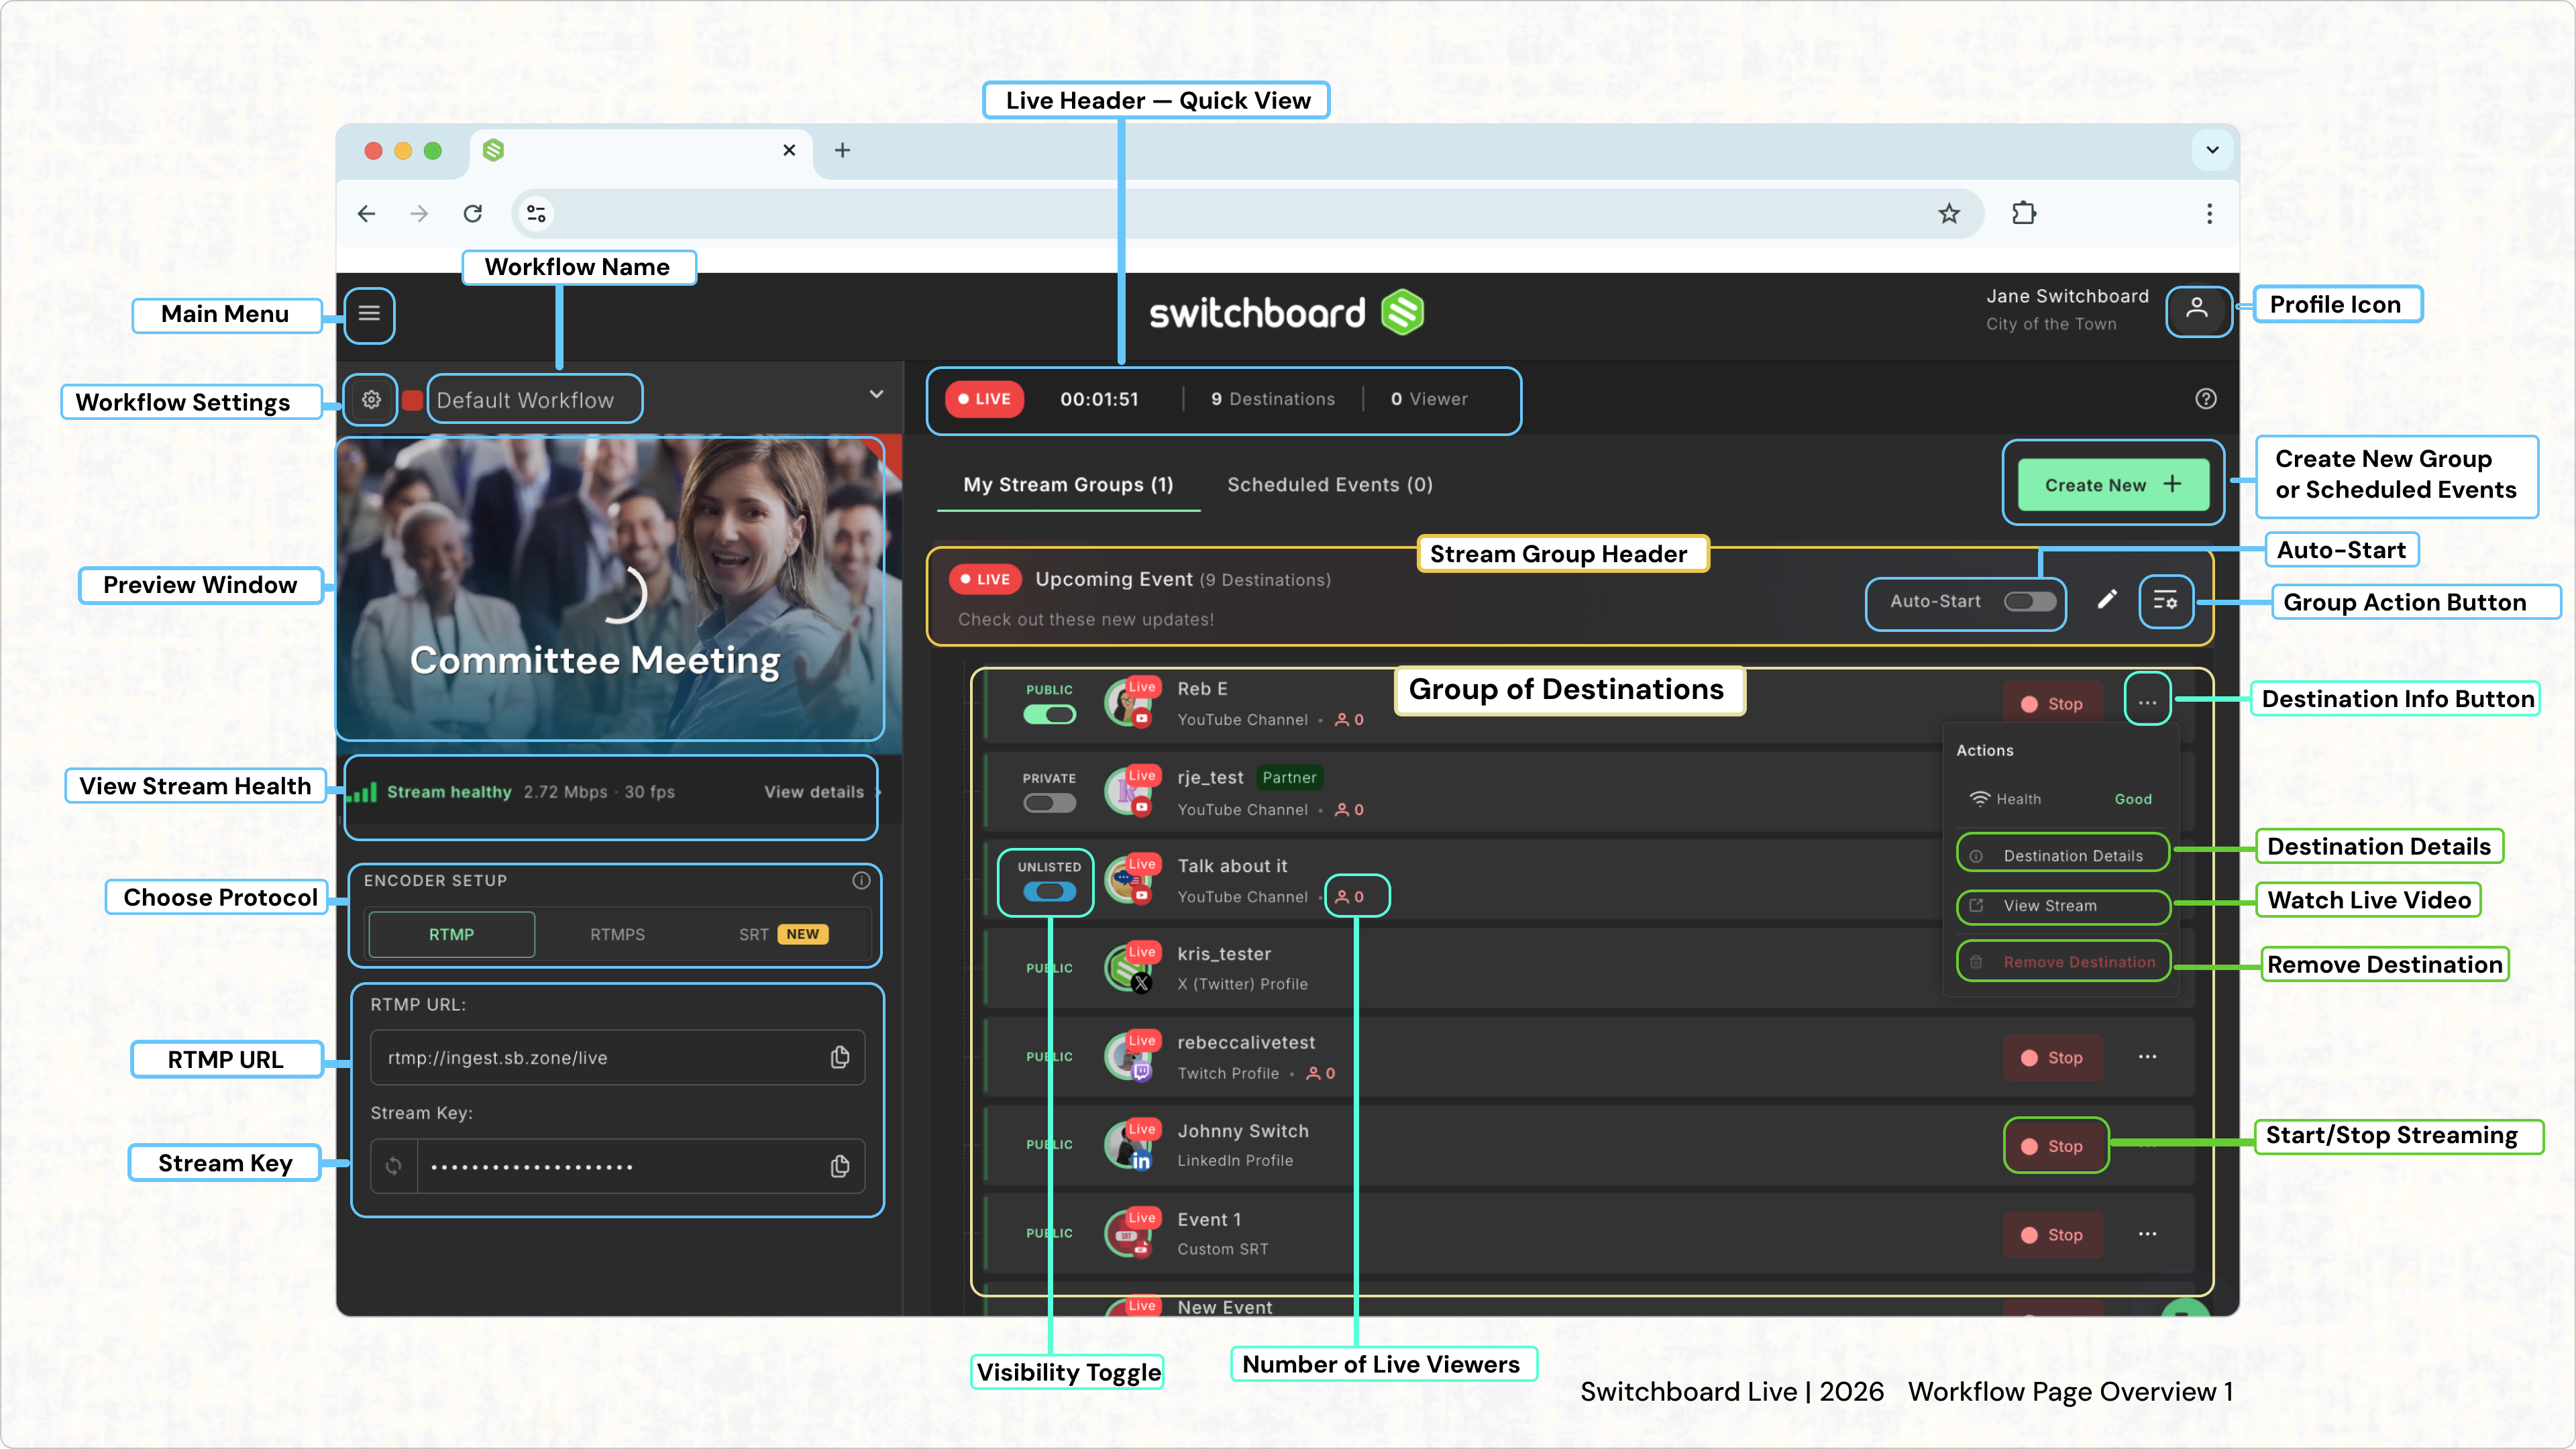
Task: Select the SRT protocol
Action: [x=784, y=934]
